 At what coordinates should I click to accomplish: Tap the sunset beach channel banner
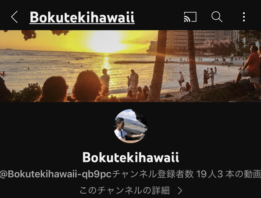130,66
